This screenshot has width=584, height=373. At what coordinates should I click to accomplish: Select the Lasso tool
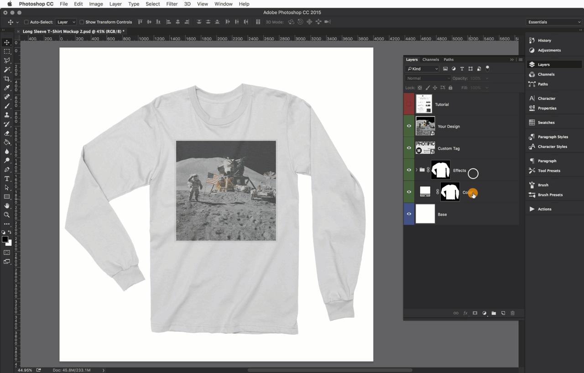[x=7, y=60]
